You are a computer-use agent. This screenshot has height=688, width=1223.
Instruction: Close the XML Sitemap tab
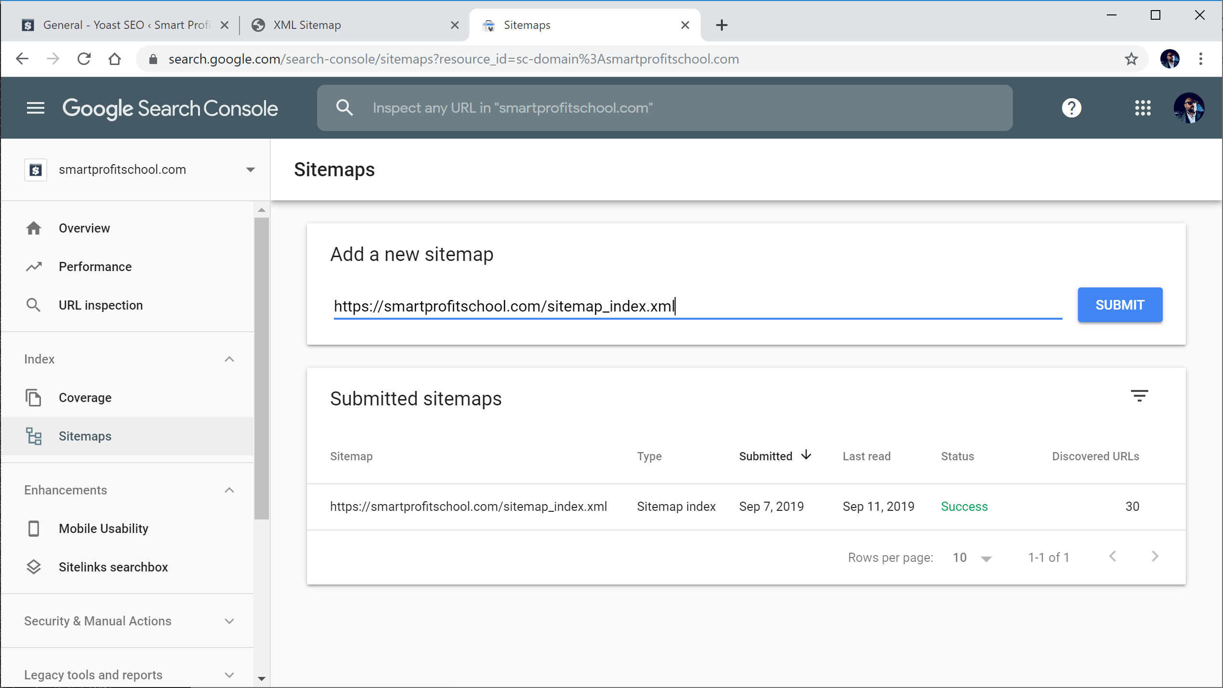tap(454, 25)
